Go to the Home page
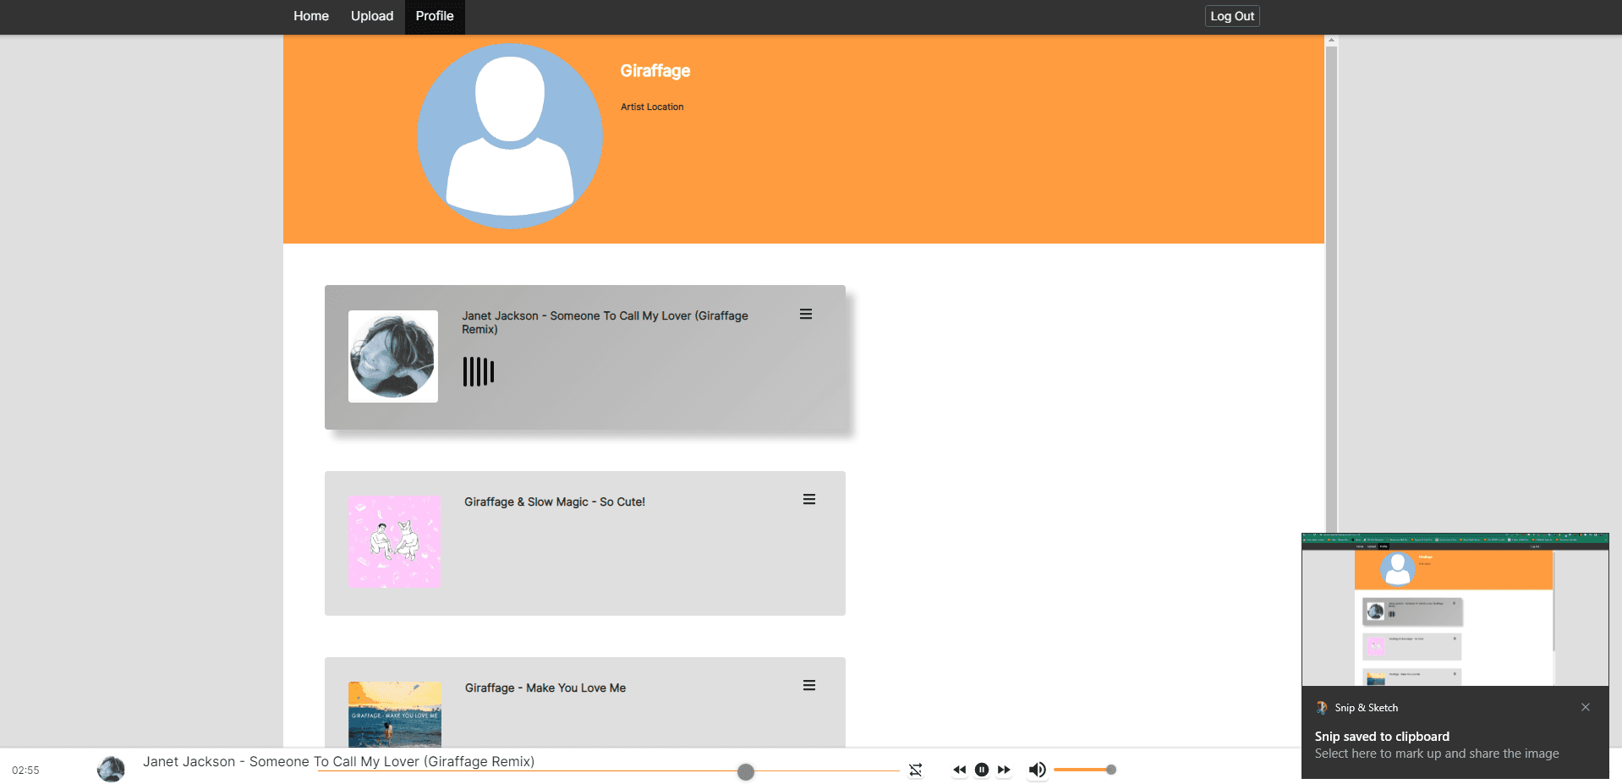This screenshot has height=784, width=1622. tap(311, 16)
